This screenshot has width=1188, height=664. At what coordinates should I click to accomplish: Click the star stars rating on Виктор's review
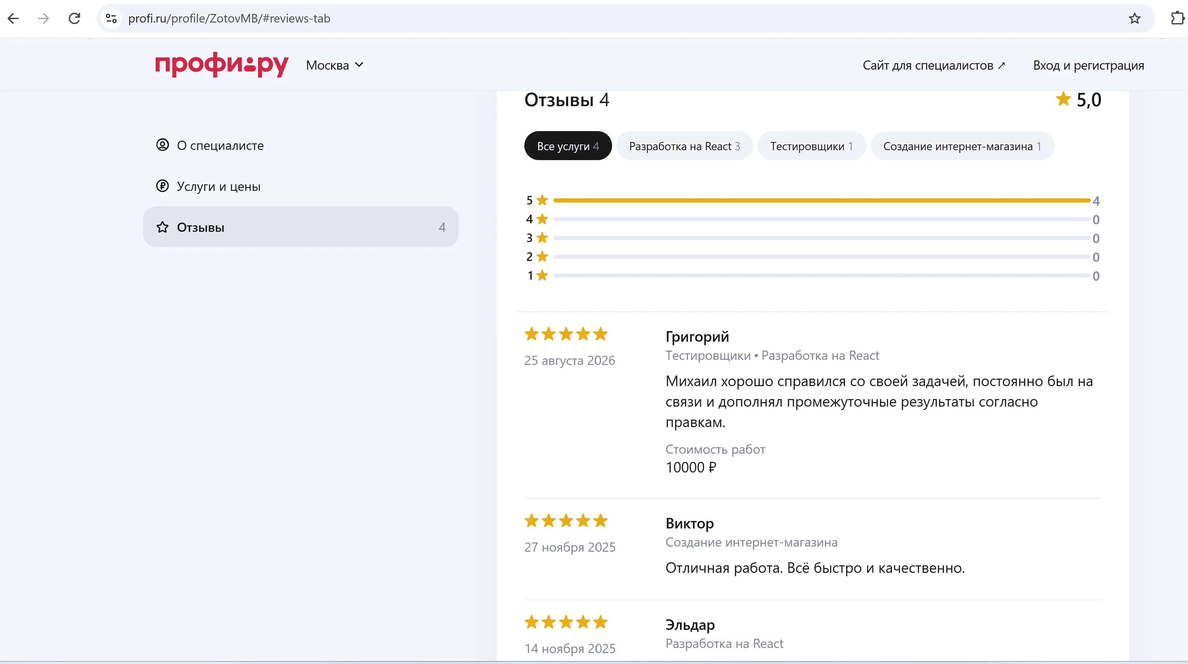click(x=566, y=521)
